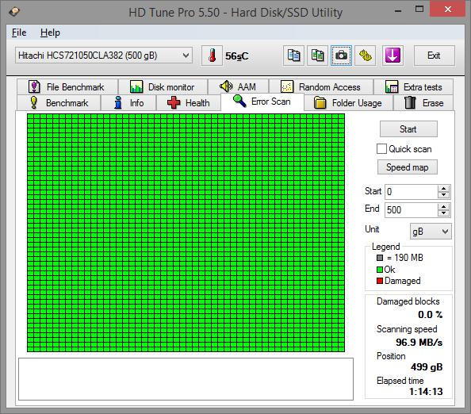Increase the Start value spinner
Viewport: 471px width, 414px height.
coord(444,189)
